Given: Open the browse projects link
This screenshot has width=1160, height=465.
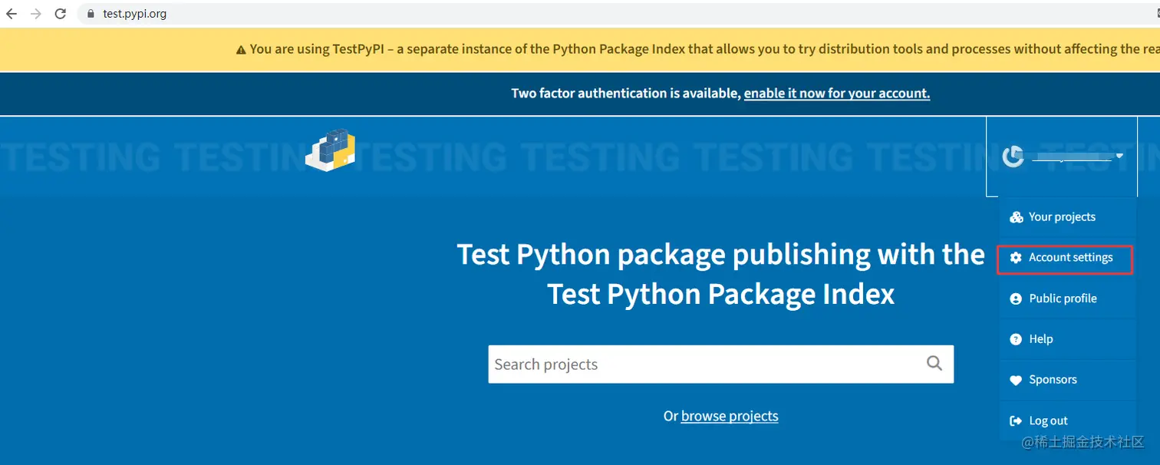Looking at the screenshot, I should click(730, 416).
